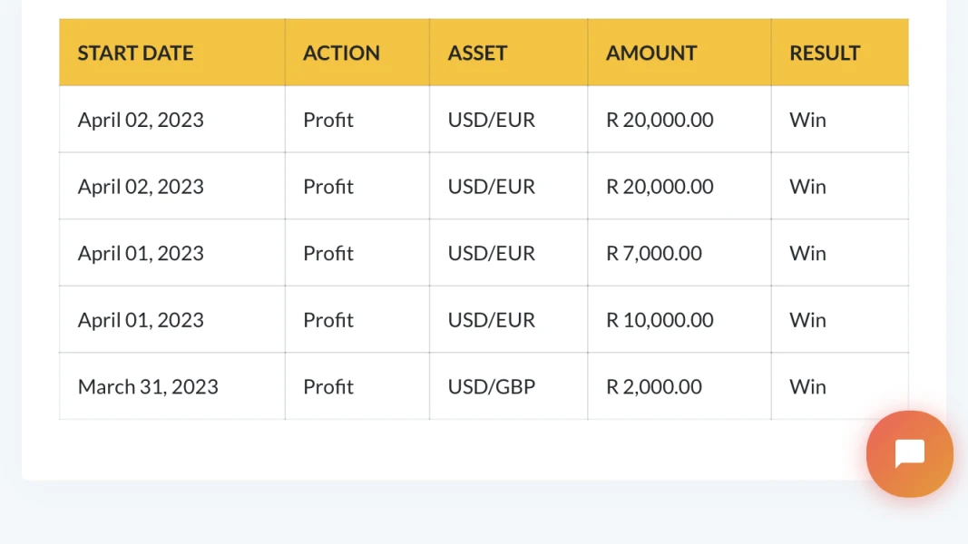Select the ACTION column header
The width and height of the screenshot is (968, 544).
pos(341,53)
